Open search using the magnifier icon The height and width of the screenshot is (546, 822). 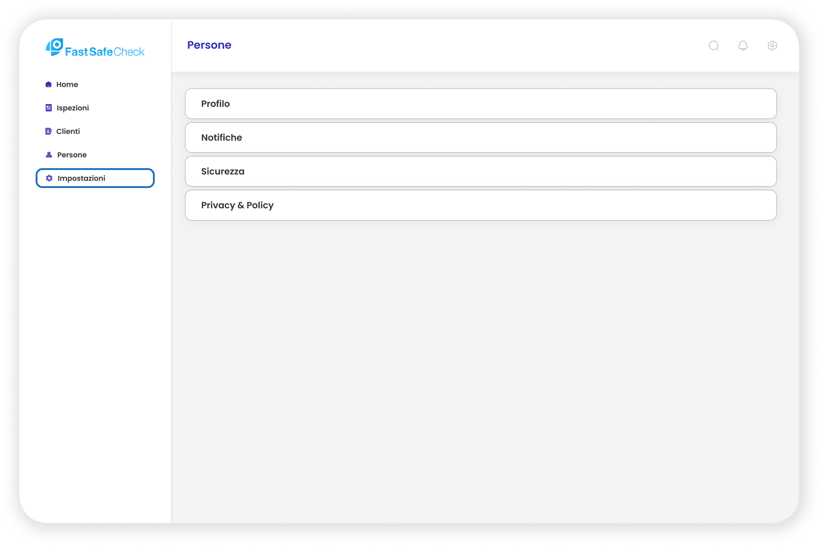pyautogui.click(x=714, y=46)
